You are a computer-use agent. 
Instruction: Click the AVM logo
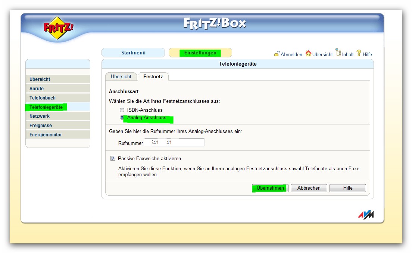pos(366,215)
